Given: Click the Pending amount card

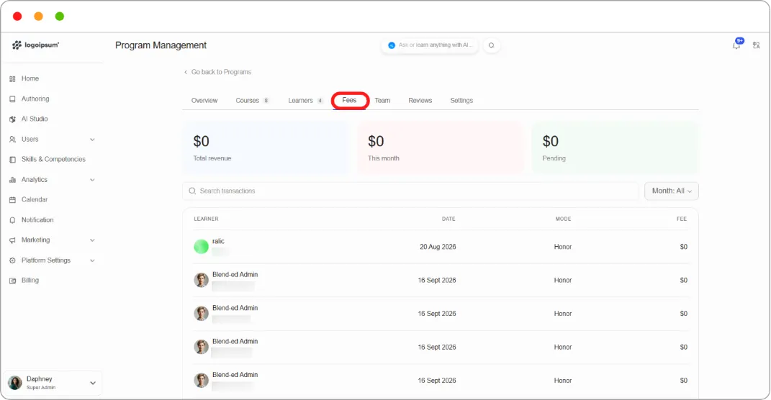Looking at the screenshot, I should click(615, 147).
